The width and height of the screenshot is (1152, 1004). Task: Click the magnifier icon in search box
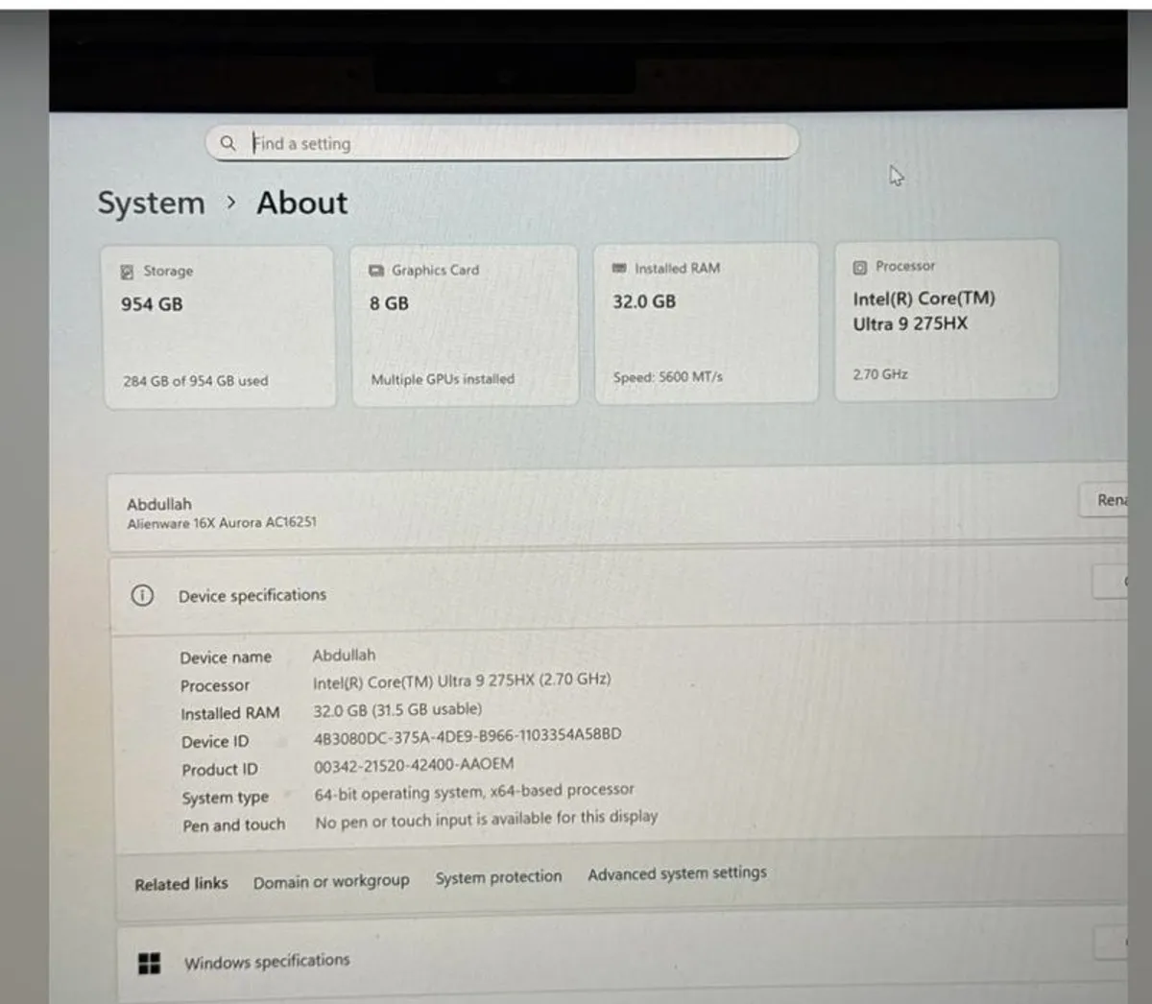point(228,143)
